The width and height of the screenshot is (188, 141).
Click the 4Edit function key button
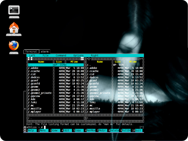67,130
